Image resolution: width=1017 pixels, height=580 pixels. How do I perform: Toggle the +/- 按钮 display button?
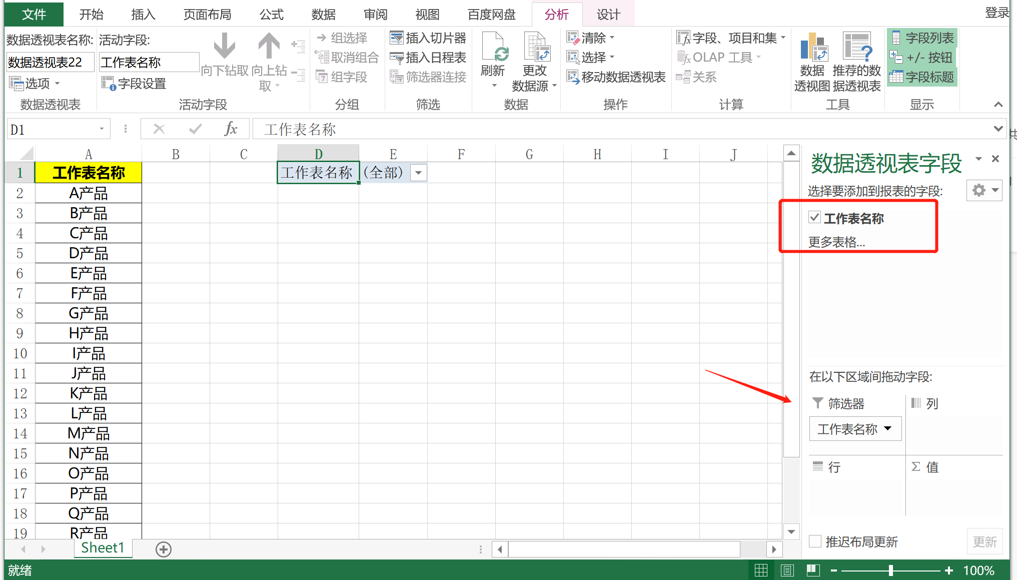click(x=922, y=58)
